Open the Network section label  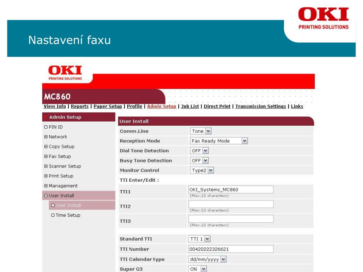[58, 137]
